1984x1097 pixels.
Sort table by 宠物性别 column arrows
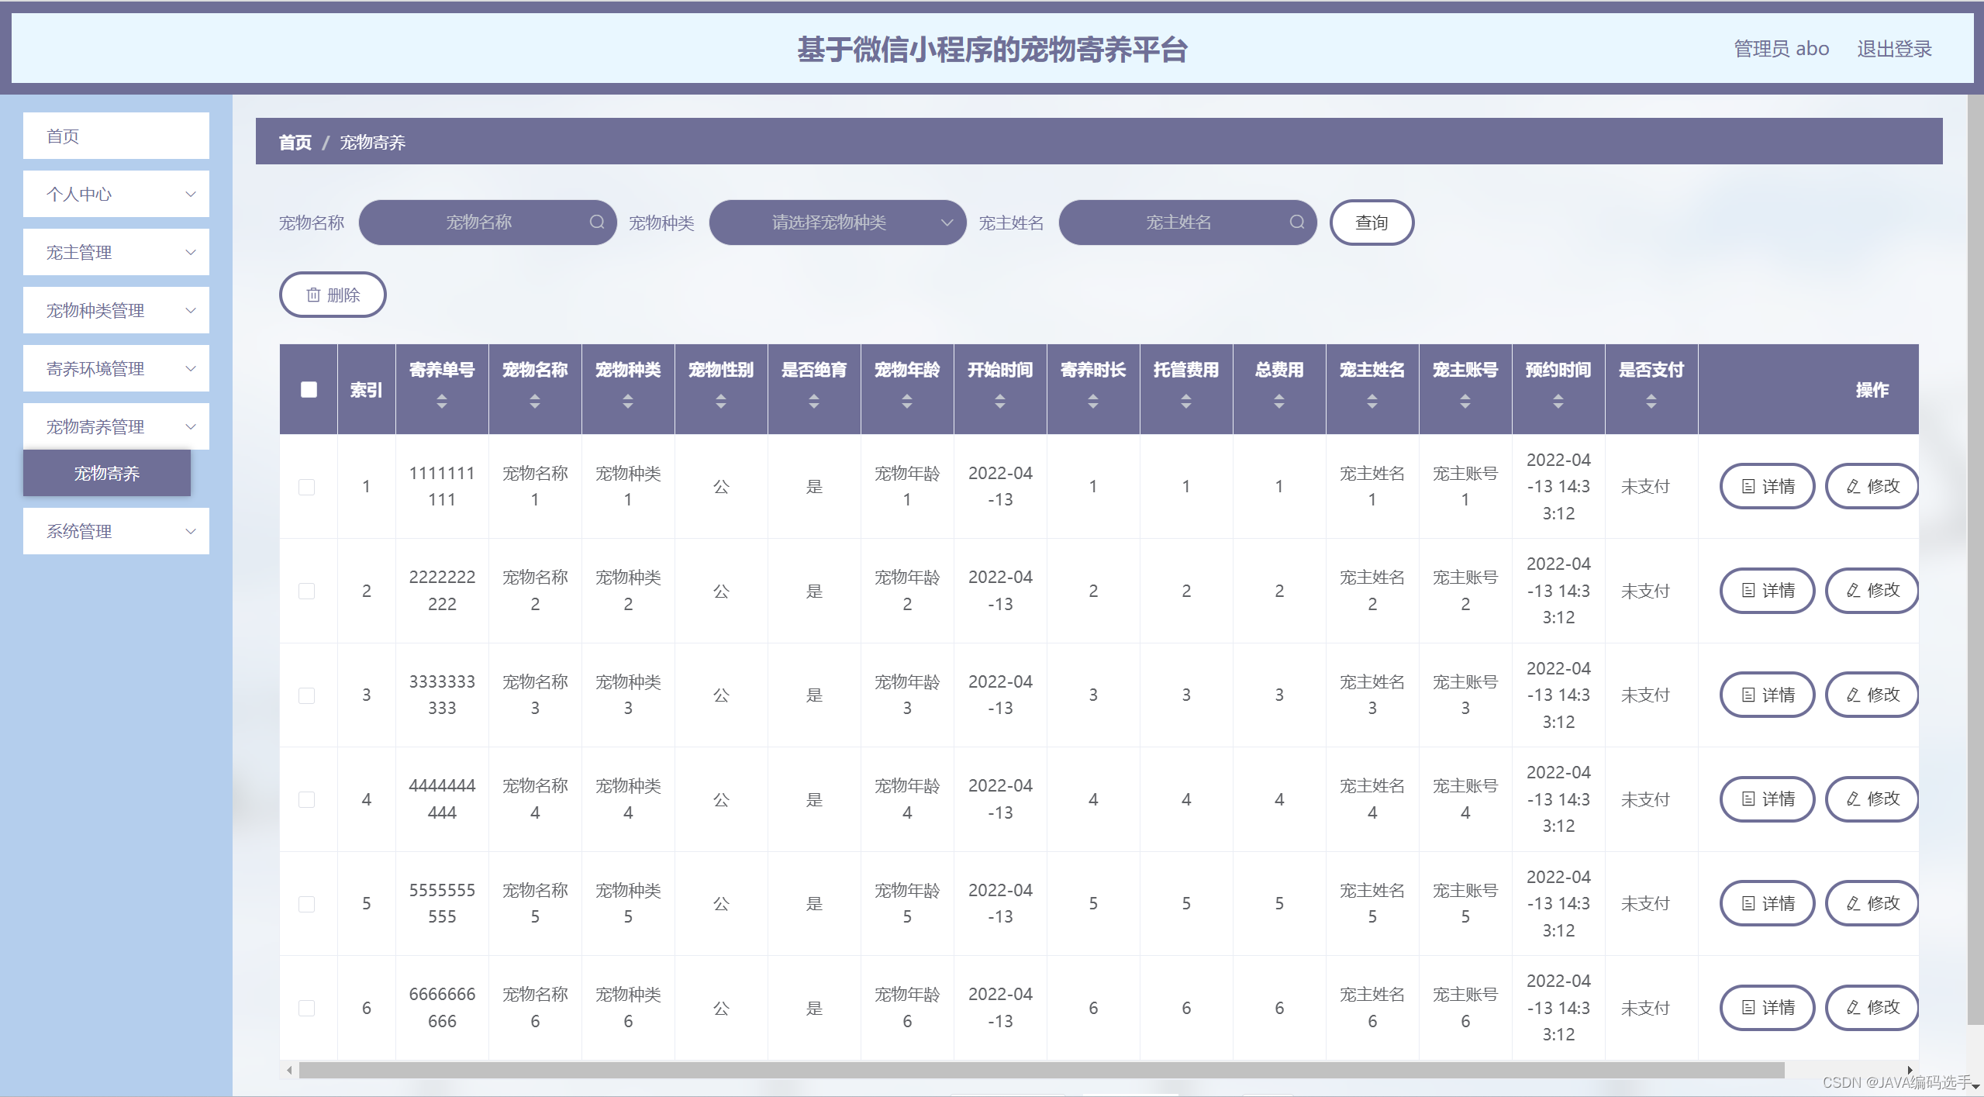(721, 402)
